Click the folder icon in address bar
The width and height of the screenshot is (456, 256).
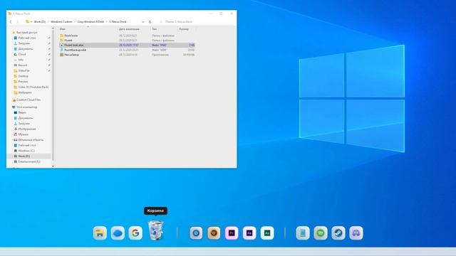pyautogui.click(x=27, y=22)
